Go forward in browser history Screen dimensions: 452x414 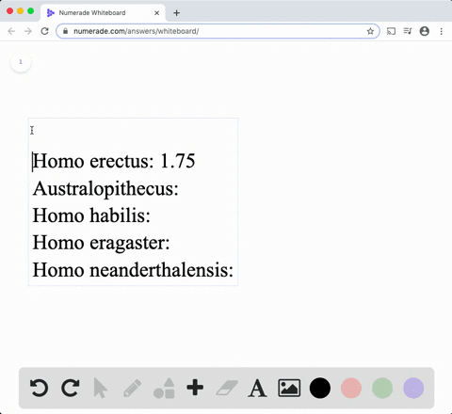click(28, 31)
